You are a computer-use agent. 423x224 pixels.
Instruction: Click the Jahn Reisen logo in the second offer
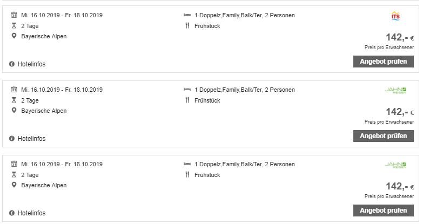[x=395, y=91]
